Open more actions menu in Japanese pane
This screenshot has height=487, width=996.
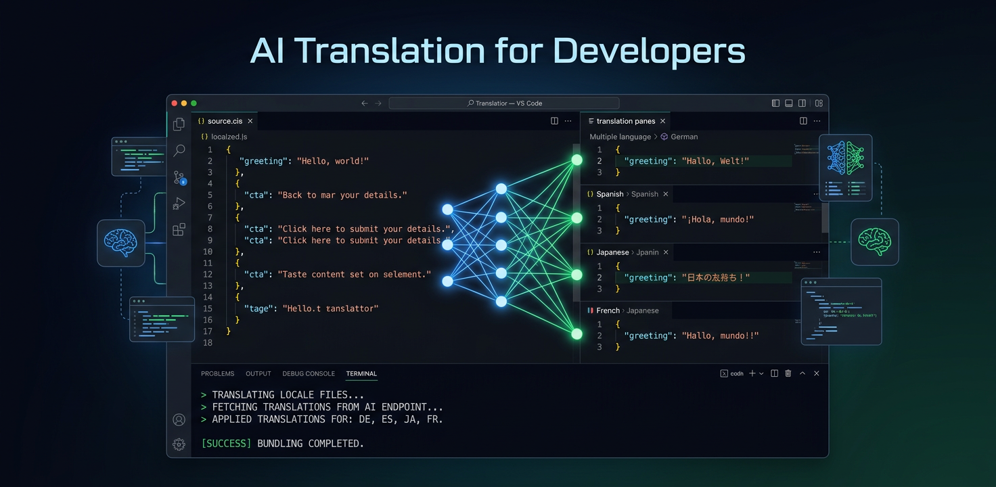coord(817,252)
